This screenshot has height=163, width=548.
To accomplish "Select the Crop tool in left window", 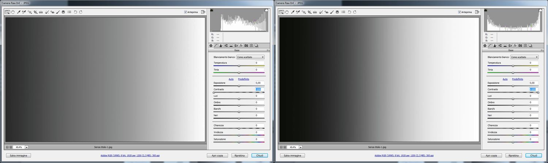I will [35, 12].
